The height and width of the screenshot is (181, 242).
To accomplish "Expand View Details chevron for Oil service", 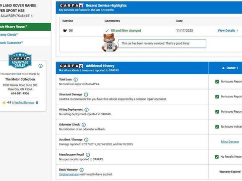I will click(238, 31).
